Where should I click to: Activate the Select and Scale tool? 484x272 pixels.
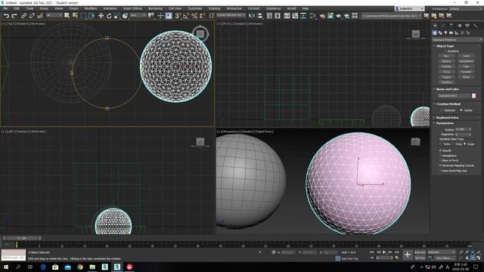[x=117, y=15]
